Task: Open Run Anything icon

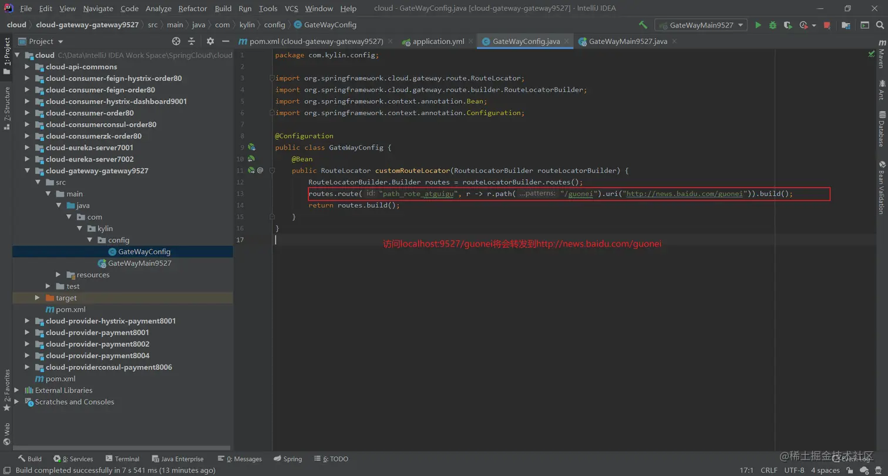Action: click(865, 25)
